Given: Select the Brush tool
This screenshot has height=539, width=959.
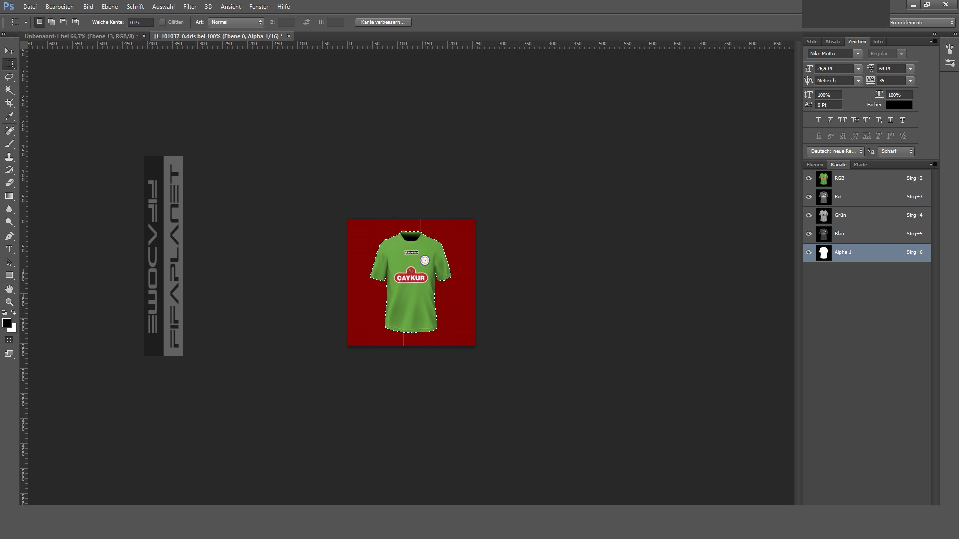Looking at the screenshot, I should click(x=9, y=144).
